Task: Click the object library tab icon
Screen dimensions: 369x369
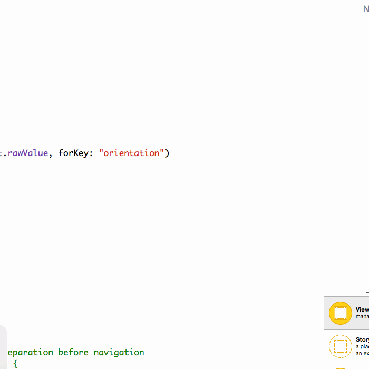Action: point(367,289)
